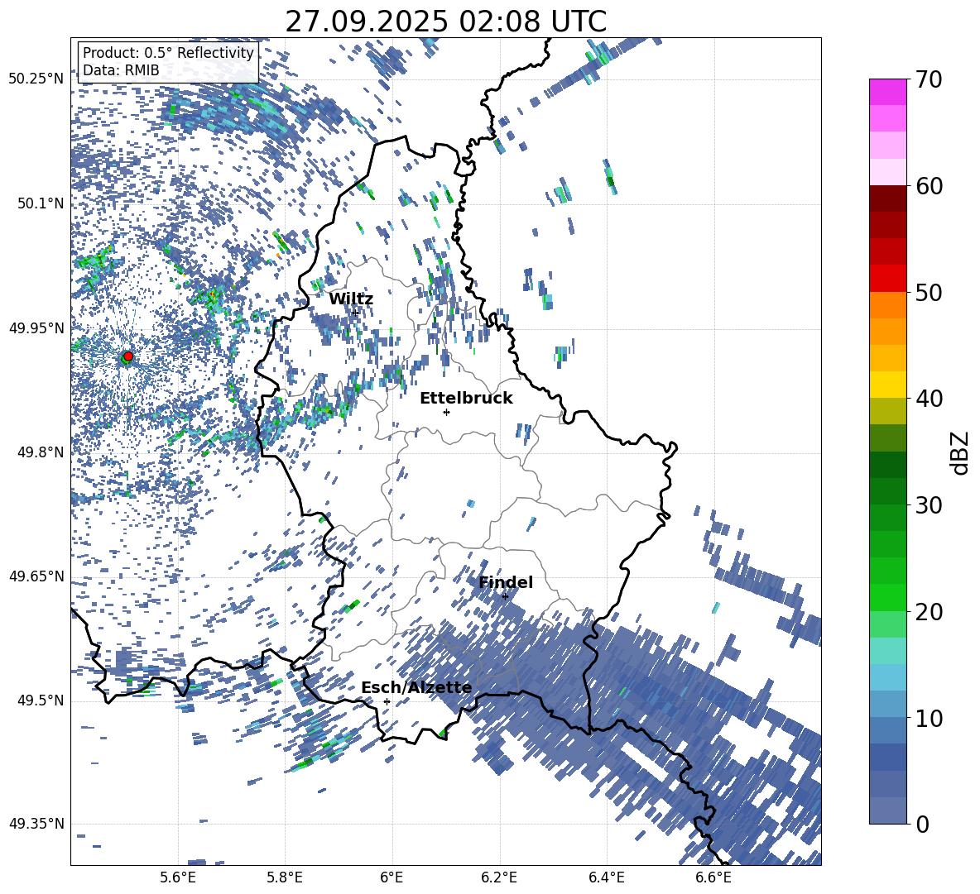The width and height of the screenshot is (980, 894).
Task: Click the 50.25°N latitude label
Action: 36,79
